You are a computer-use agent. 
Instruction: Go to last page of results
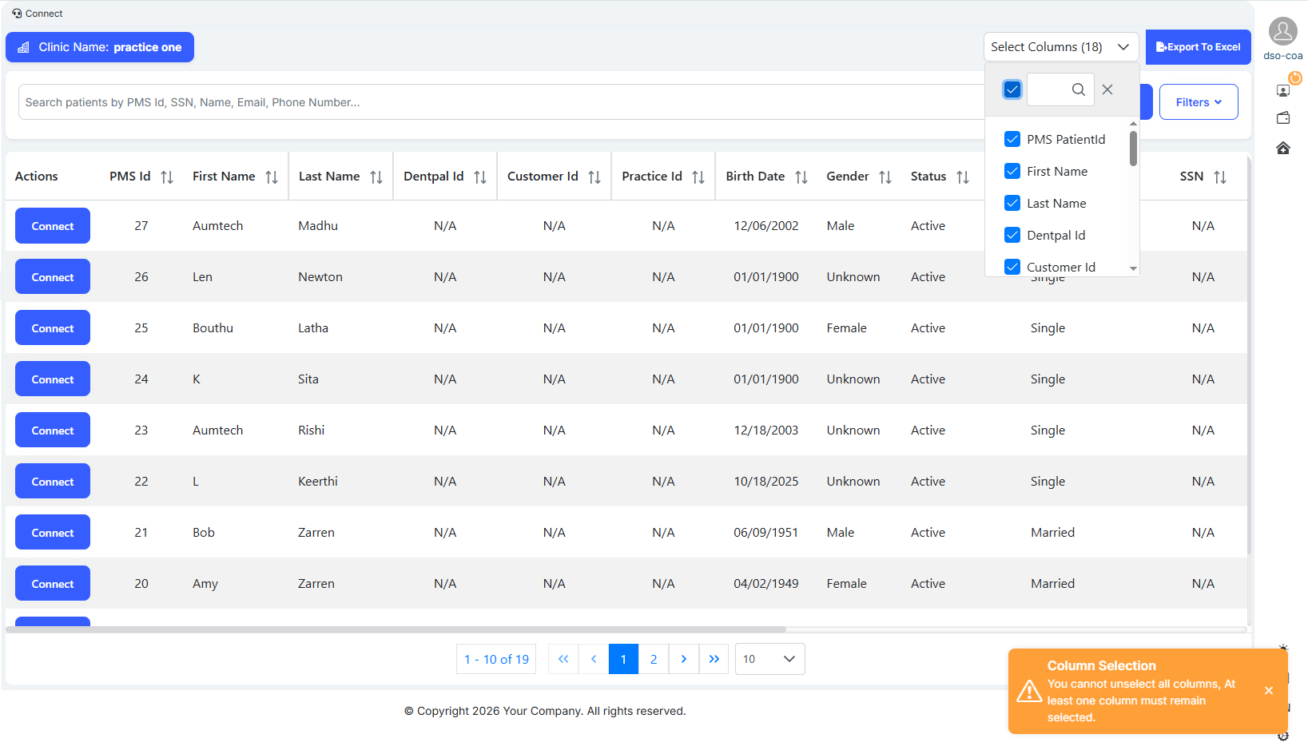tap(714, 659)
